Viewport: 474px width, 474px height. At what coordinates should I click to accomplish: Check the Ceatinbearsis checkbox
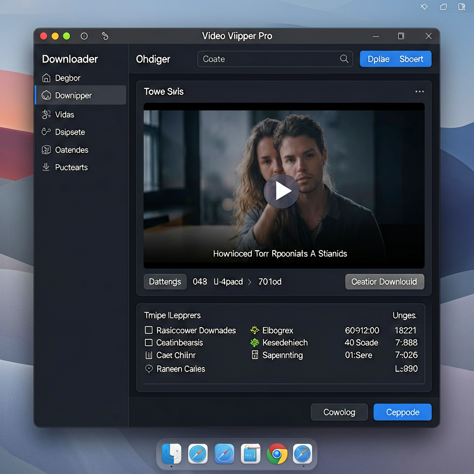coord(149,343)
